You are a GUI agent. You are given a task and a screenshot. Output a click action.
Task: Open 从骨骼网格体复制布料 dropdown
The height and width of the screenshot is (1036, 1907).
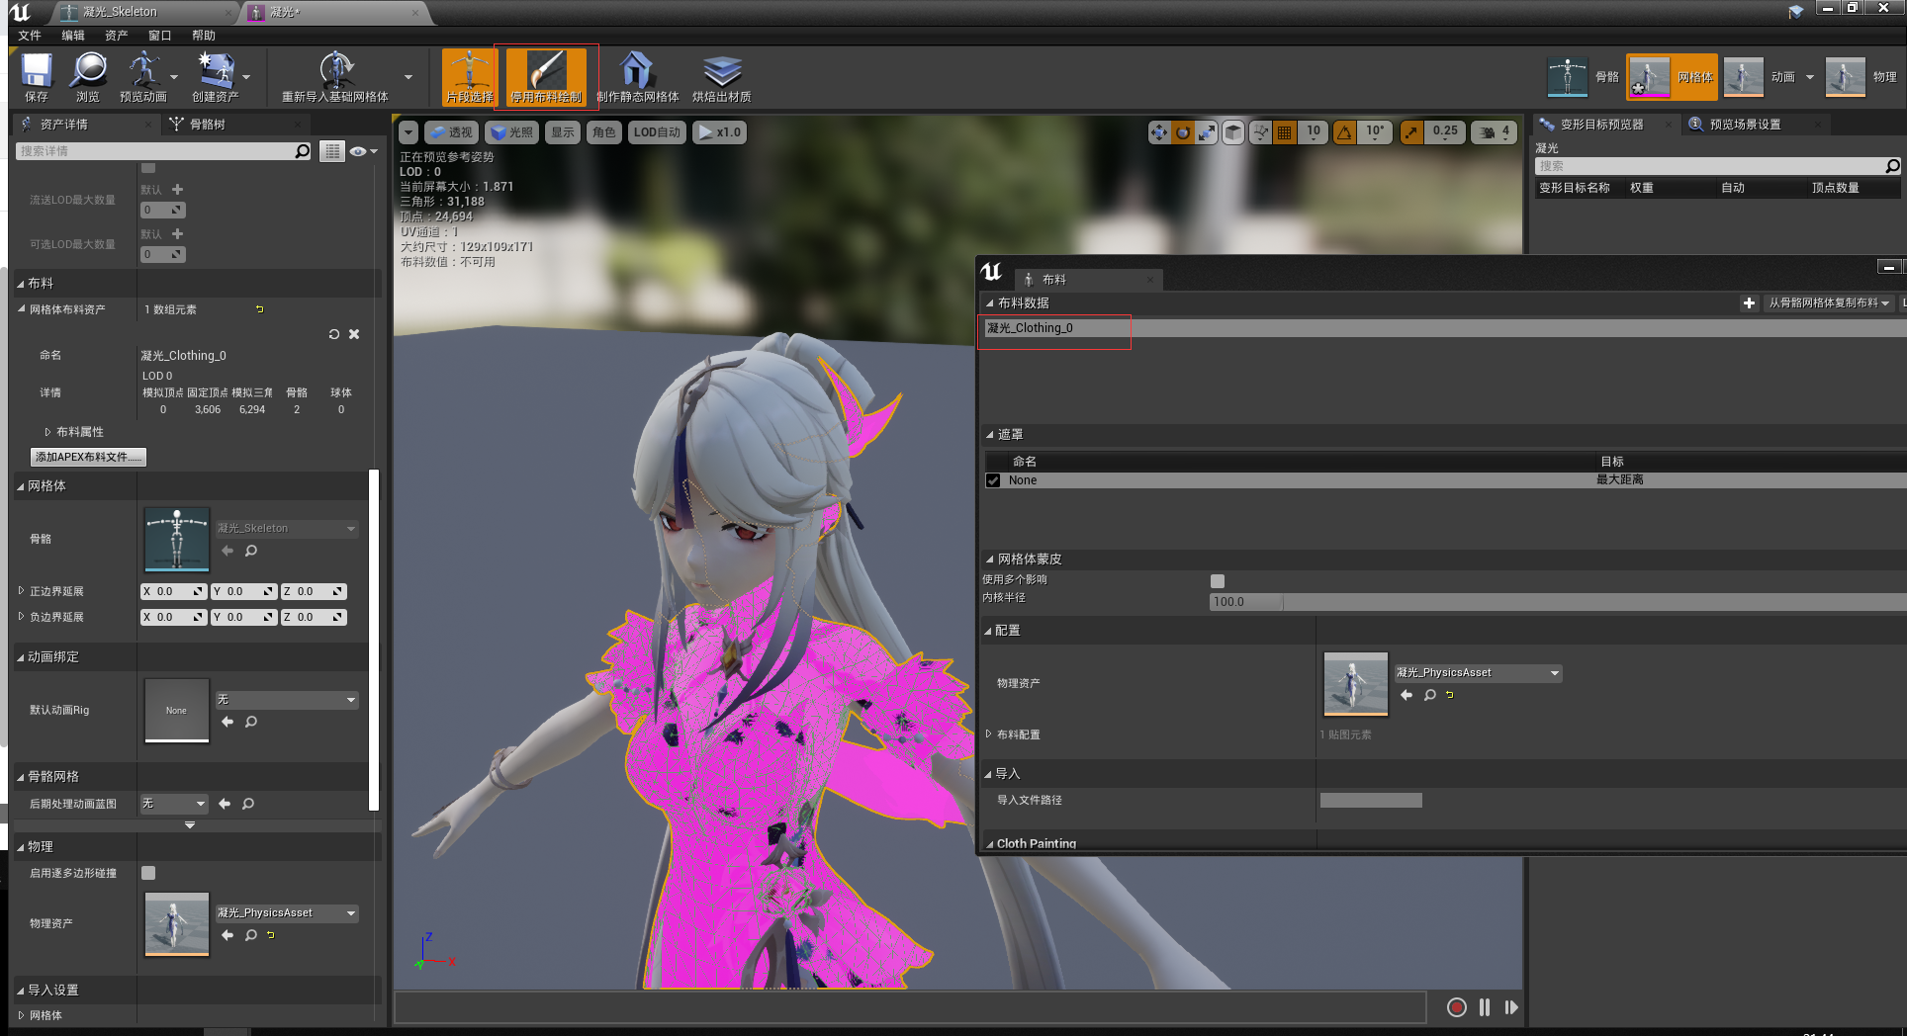1829,303
